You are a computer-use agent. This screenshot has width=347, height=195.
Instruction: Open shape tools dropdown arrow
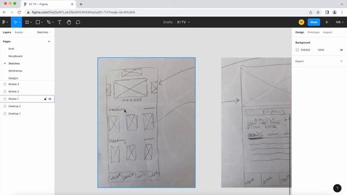[42, 22]
